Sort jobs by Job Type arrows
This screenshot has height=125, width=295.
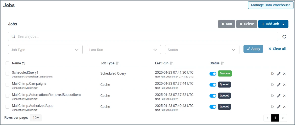click(x=117, y=63)
